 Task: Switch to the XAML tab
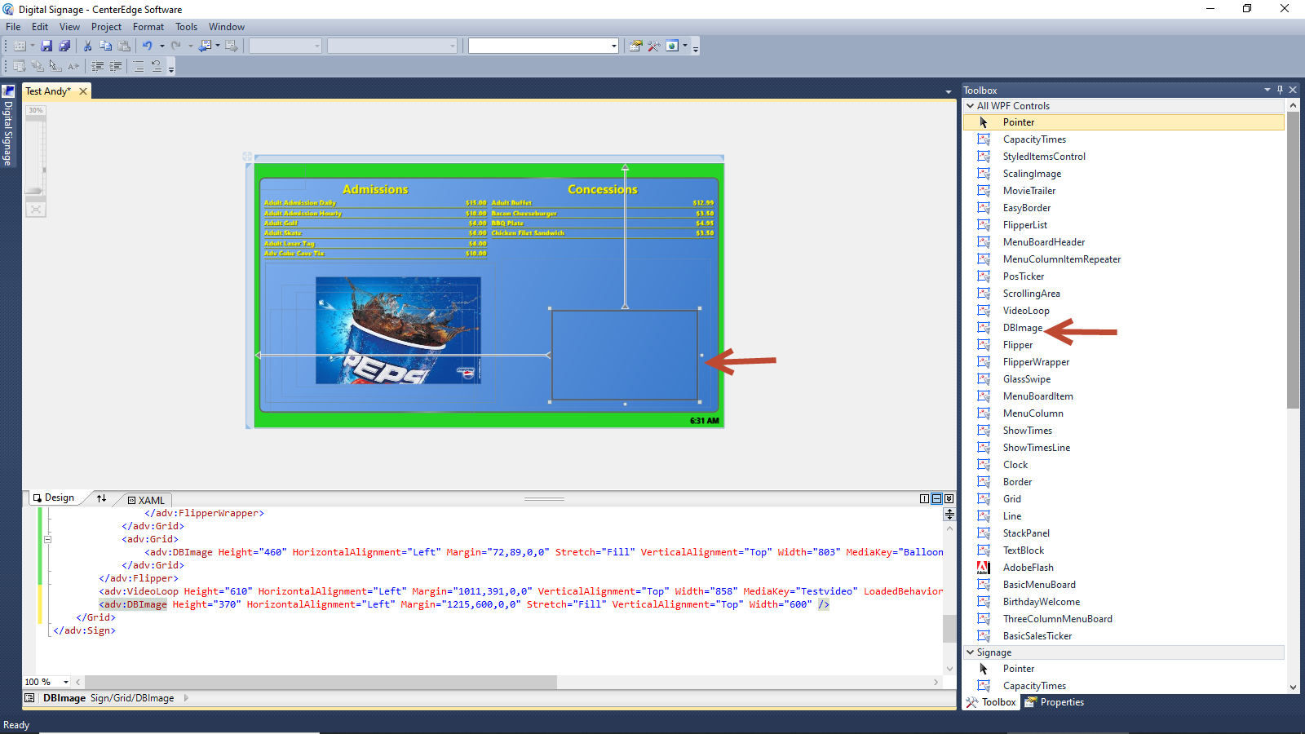coord(147,500)
